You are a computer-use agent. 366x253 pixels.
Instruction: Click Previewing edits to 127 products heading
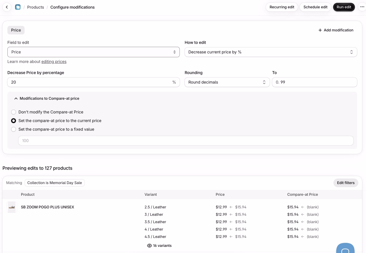37,168
